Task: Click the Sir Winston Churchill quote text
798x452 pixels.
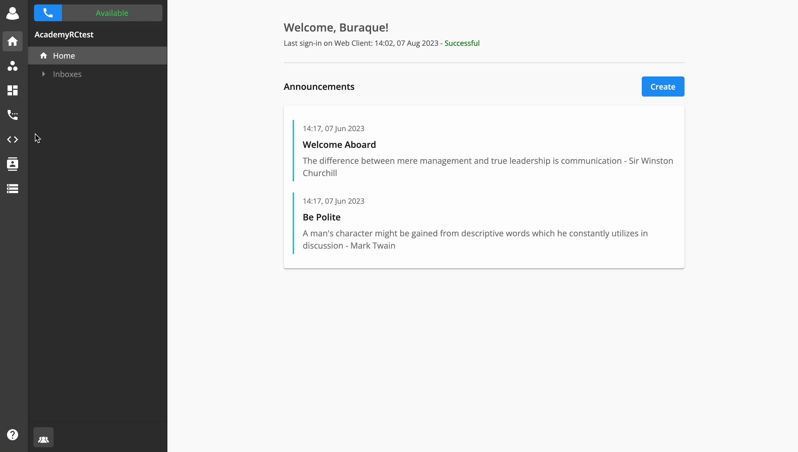Action: point(488,167)
